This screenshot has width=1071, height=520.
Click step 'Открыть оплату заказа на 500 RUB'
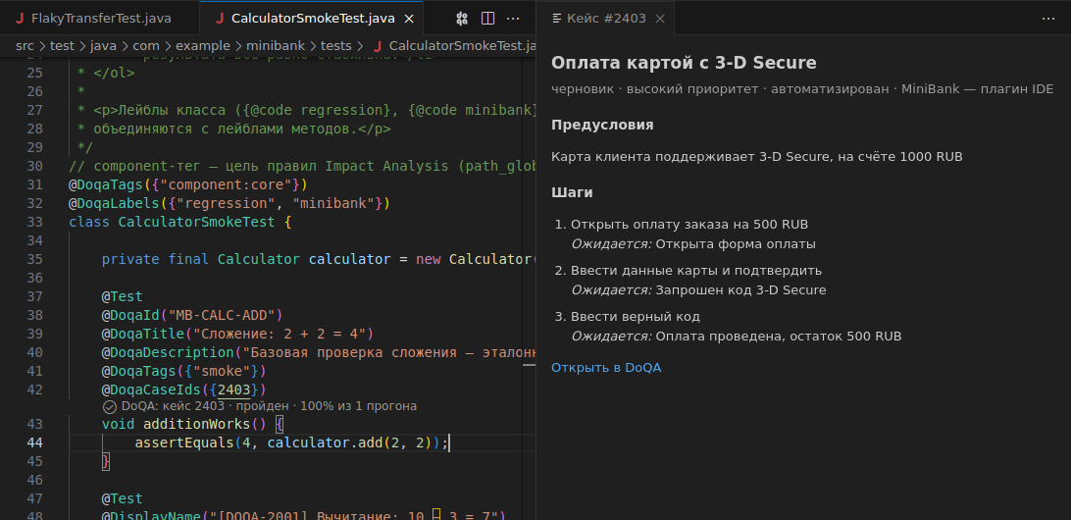[x=689, y=224]
